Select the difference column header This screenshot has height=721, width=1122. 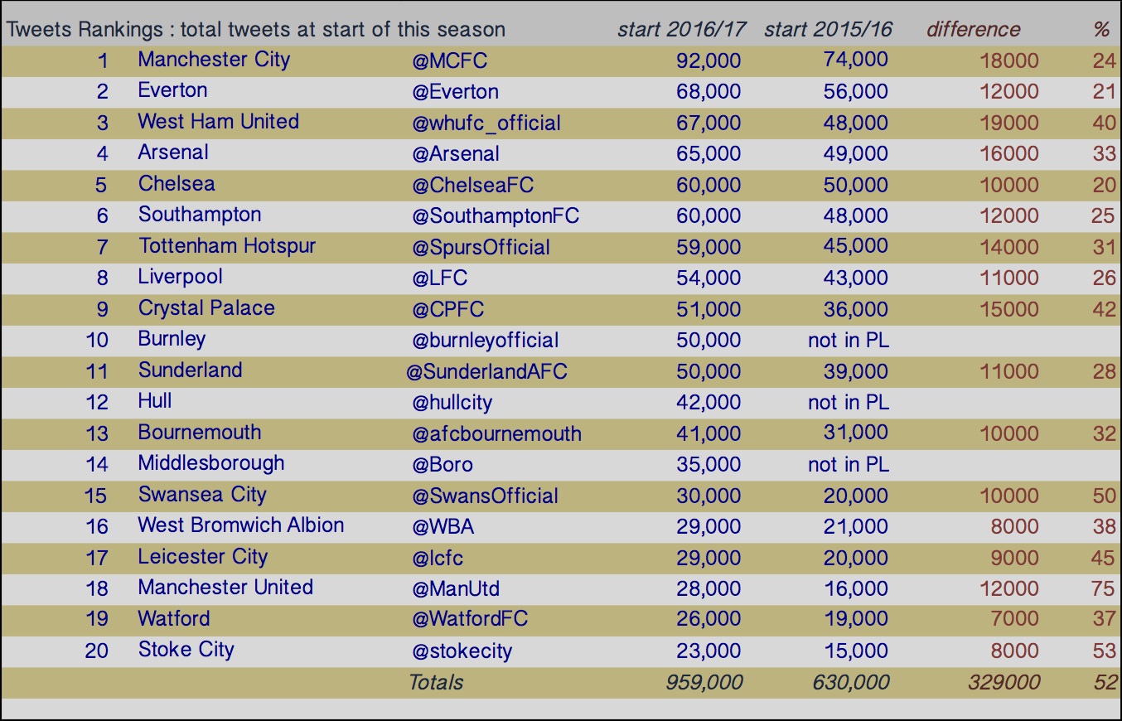tap(974, 29)
